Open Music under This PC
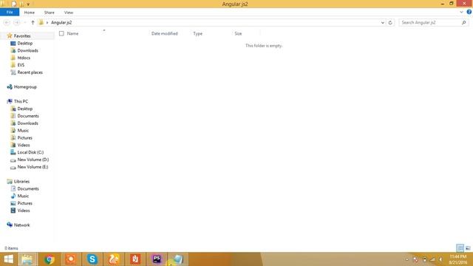Viewport: 473px width, 266px height. [x=23, y=131]
